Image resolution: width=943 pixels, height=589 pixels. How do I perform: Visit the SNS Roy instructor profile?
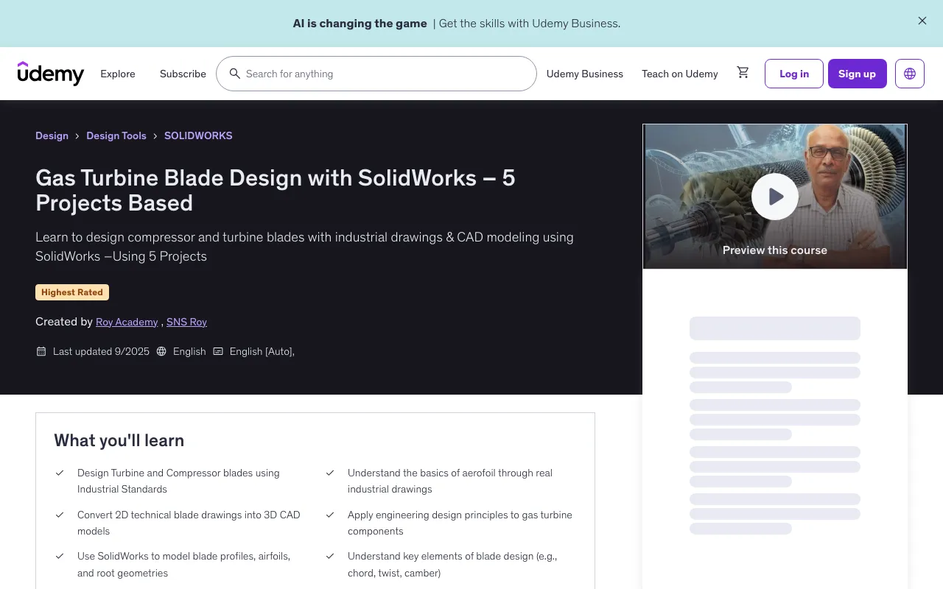tap(186, 322)
